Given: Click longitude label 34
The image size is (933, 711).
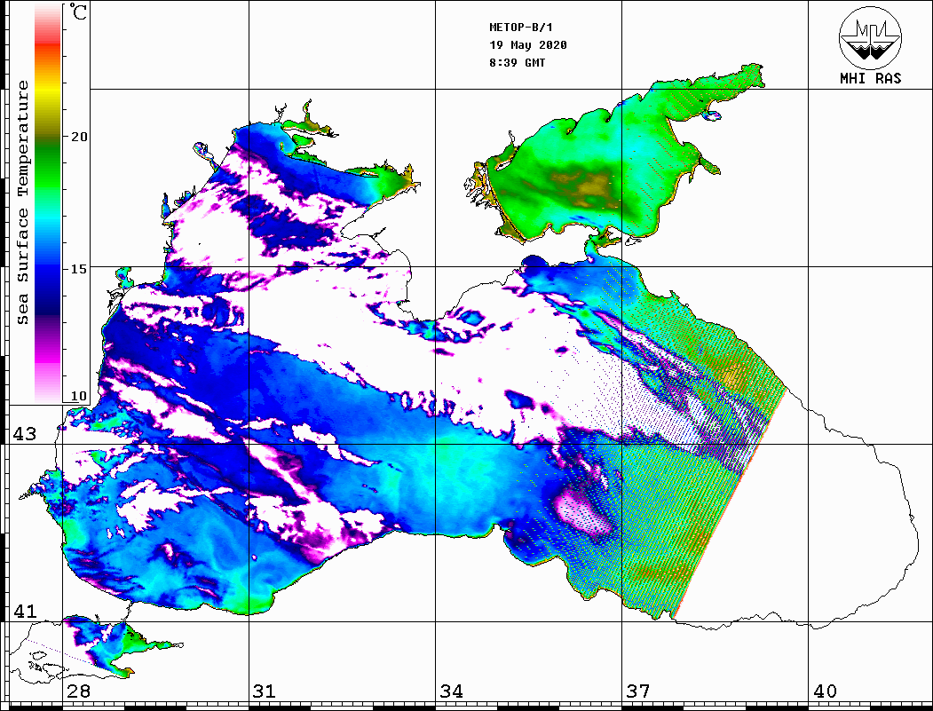Looking at the screenshot, I should point(451,691).
